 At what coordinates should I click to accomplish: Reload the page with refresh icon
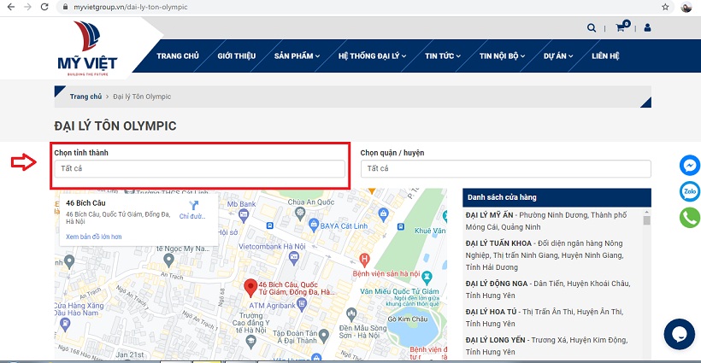coord(44,7)
